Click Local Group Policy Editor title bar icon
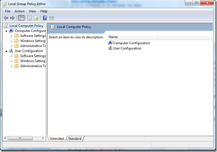The image size is (217, 152). pyautogui.click(x=4, y=4)
